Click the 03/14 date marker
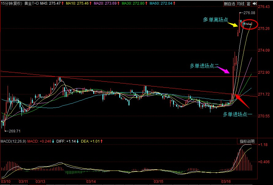 [91, 182]
